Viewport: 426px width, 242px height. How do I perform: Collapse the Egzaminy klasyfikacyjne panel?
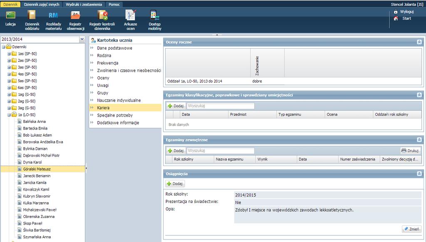(x=419, y=95)
